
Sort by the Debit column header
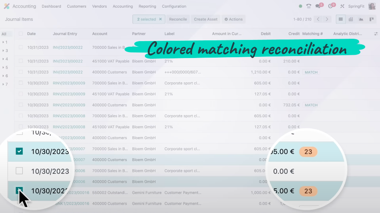click(x=265, y=34)
